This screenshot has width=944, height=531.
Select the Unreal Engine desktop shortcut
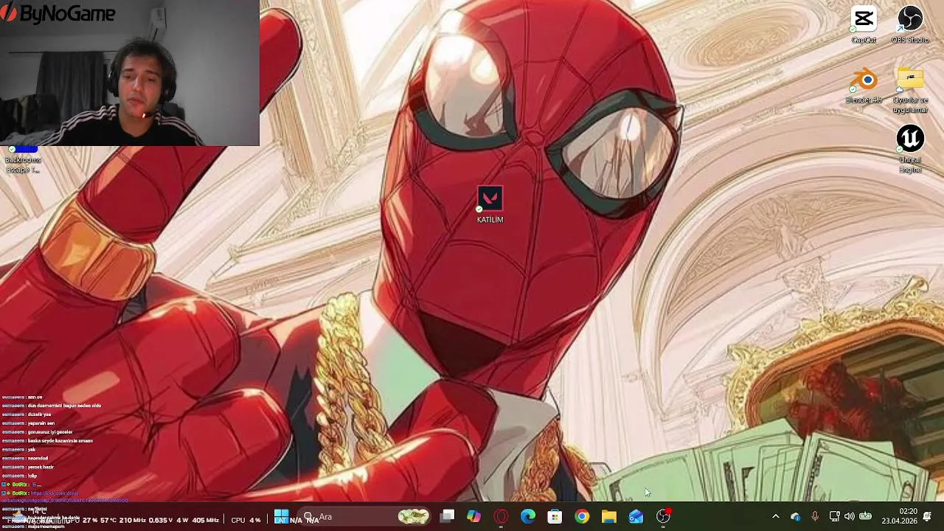click(x=910, y=150)
